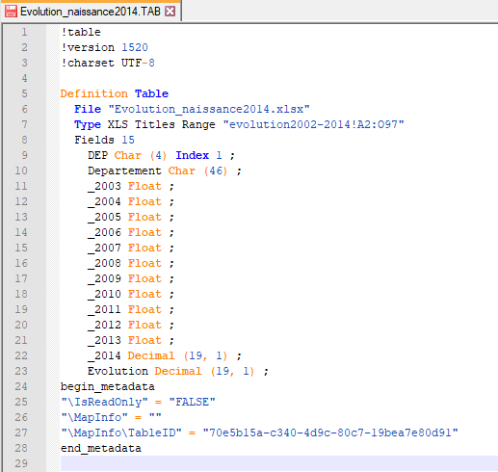Select the Evolution_naissance2014.TAB file tab

pyautogui.click(x=91, y=12)
